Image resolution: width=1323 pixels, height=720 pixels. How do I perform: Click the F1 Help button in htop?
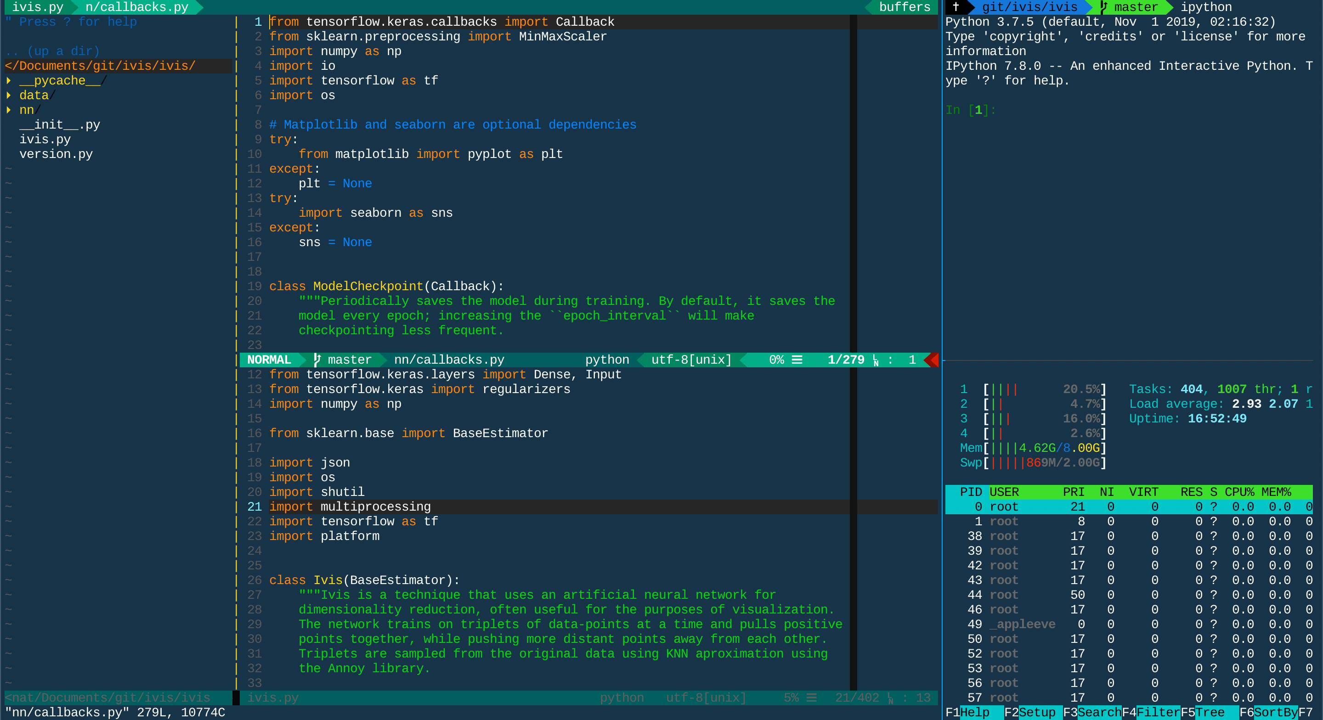point(974,713)
